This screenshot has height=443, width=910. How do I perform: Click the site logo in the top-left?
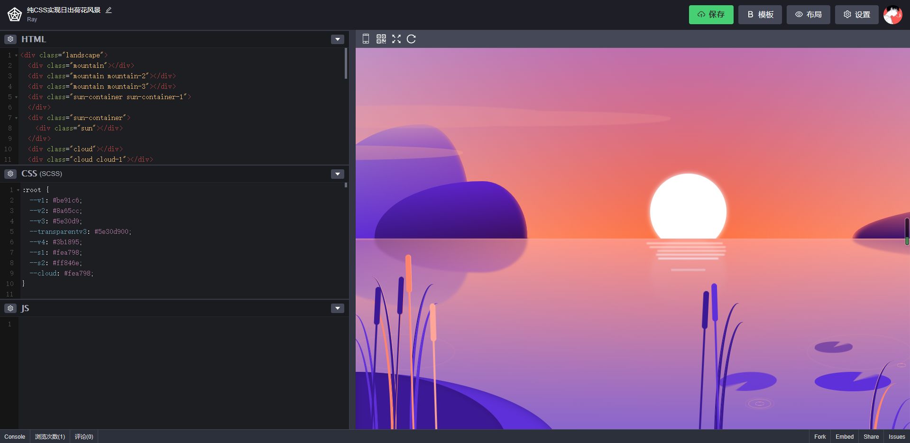pyautogui.click(x=14, y=14)
